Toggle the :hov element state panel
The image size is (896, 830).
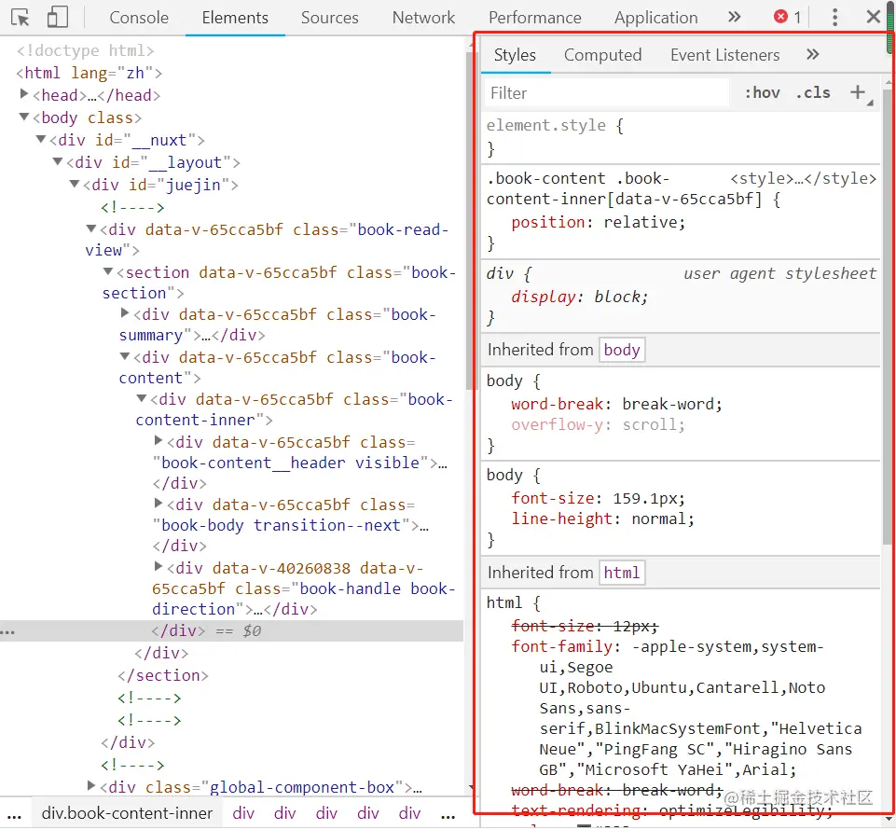click(763, 92)
